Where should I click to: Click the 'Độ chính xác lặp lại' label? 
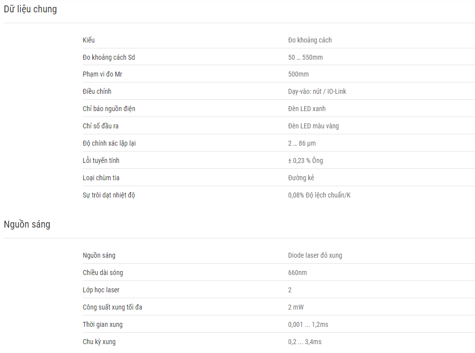[x=109, y=143]
